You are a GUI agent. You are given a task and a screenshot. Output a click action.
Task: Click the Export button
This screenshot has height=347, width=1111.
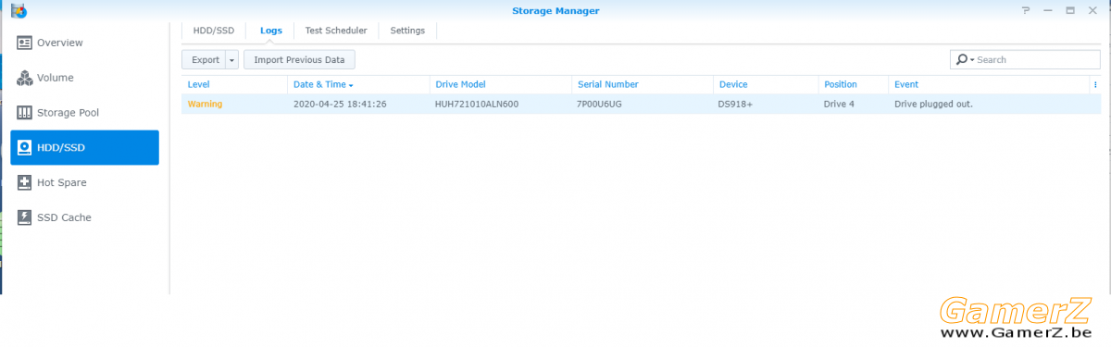point(204,60)
